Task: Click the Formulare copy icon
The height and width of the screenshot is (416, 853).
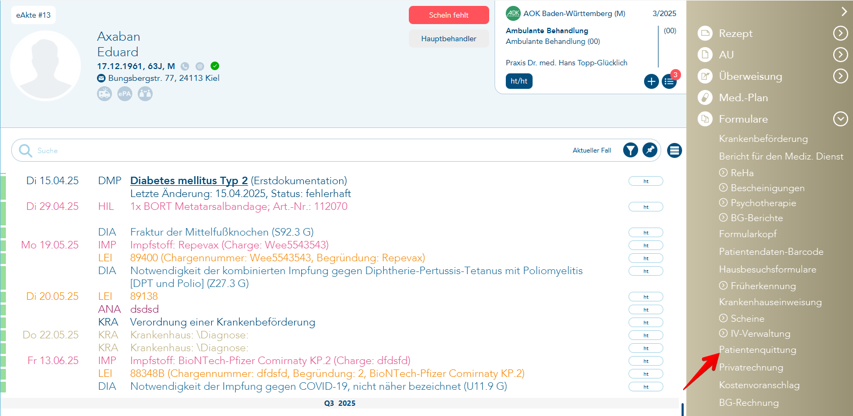Action: (x=705, y=119)
